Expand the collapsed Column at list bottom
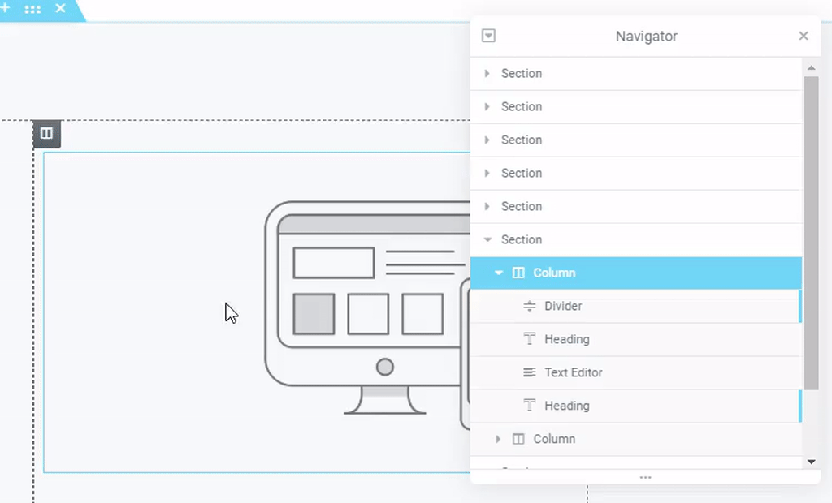832x503 pixels. point(499,439)
